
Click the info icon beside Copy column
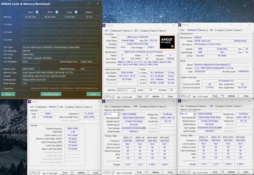click(76, 12)
